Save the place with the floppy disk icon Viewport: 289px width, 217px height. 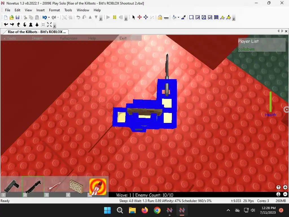[x=17, y=17]
